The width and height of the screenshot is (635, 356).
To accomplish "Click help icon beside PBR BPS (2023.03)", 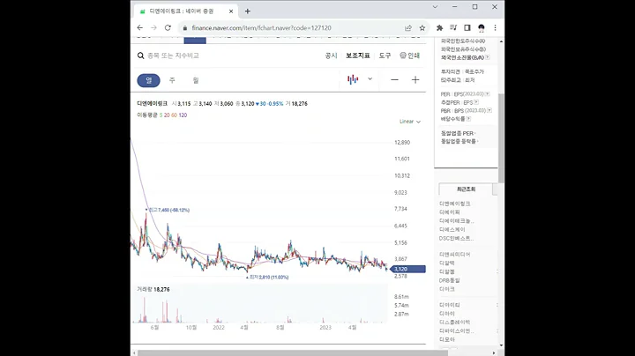I will 489,110.
